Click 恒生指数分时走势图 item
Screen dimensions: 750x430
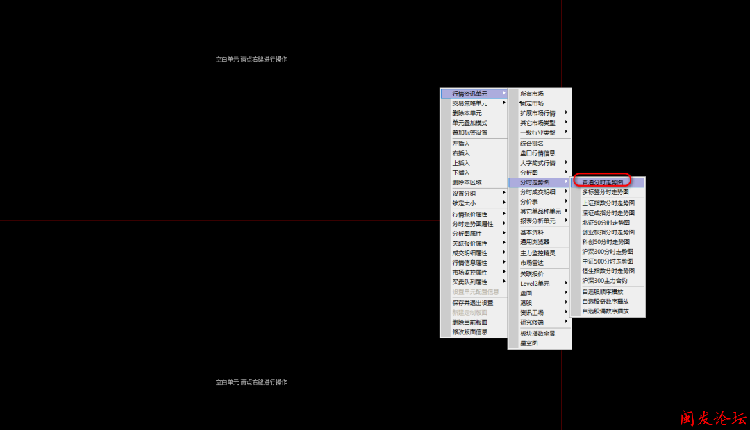[608, 271]
